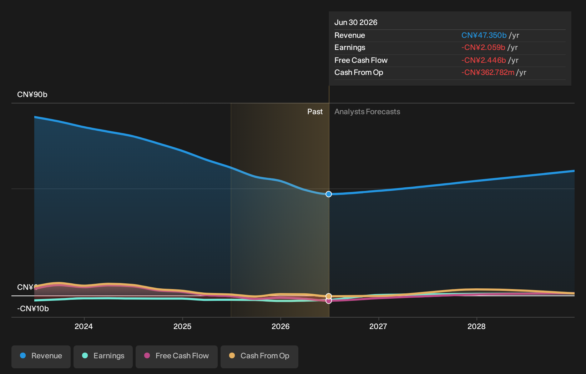586x374 pixels.
Task: Click the 2024 x-axis label
Action: point(84,326)
